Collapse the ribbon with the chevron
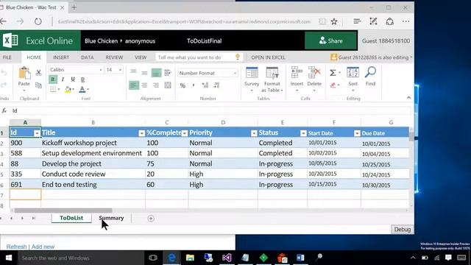Viewport: 471px width, 265px height. 409,98
